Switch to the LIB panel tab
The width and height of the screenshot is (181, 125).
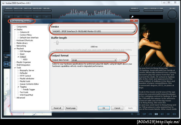(138, 114)
